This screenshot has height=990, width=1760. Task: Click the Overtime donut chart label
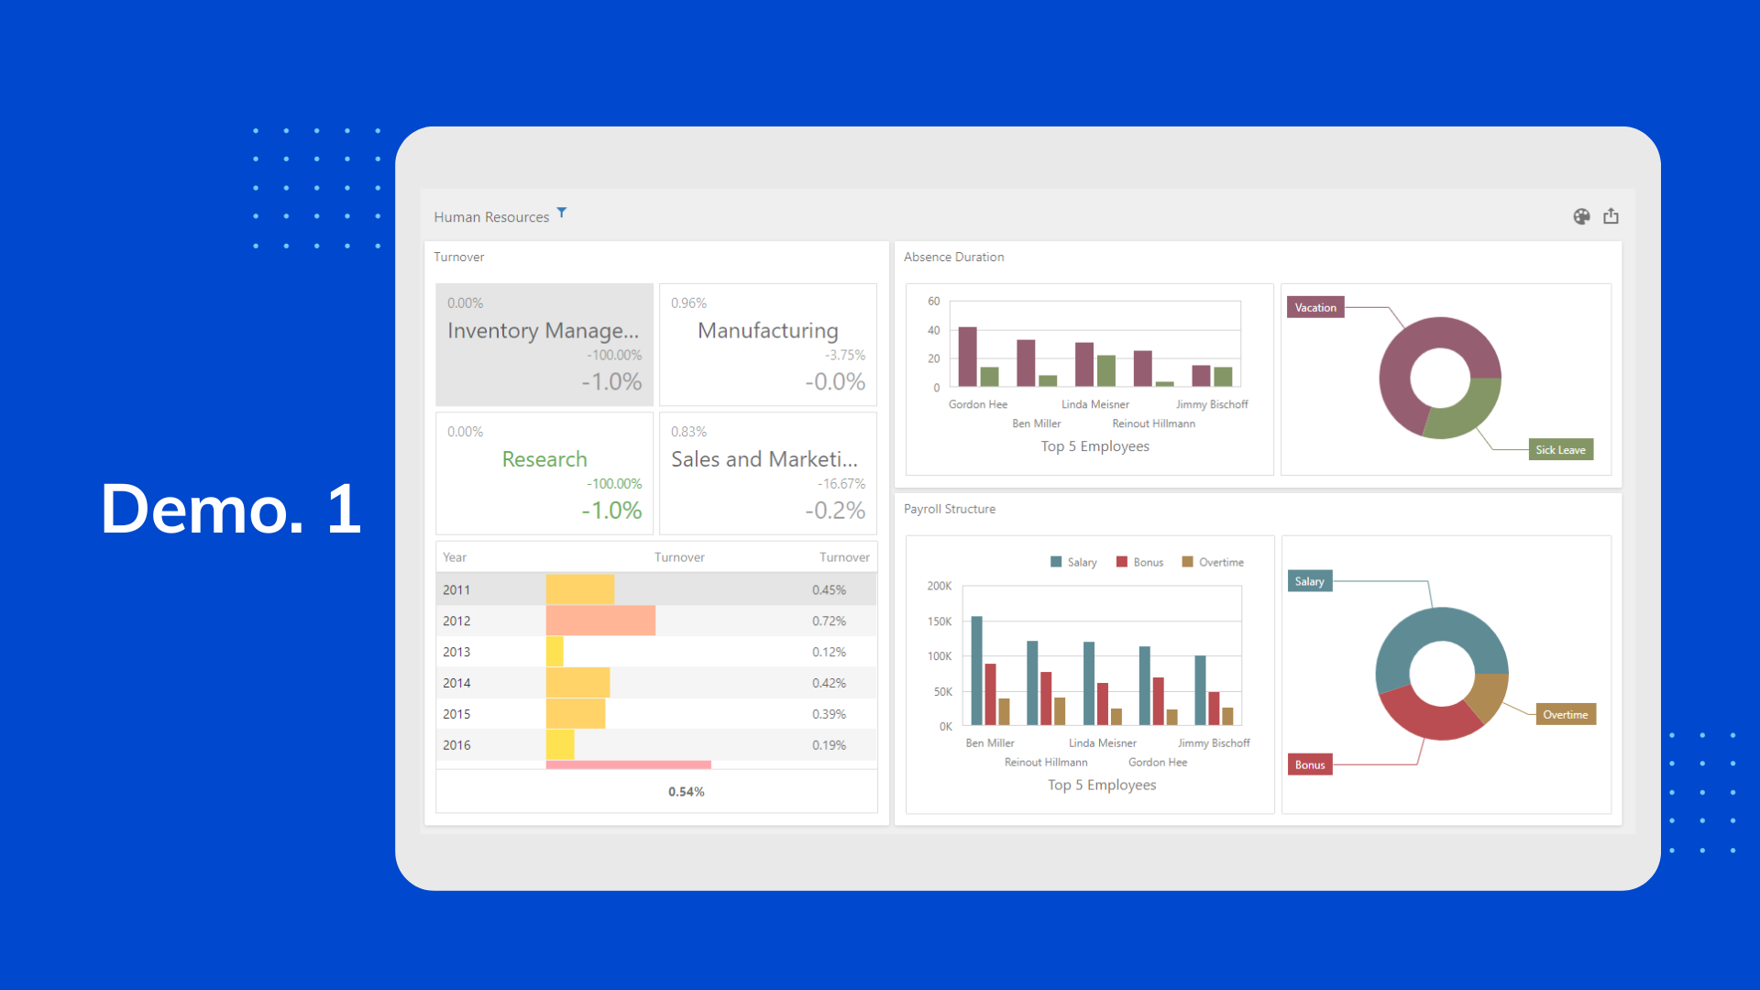pyautogui.click(x=1565, y=714)
